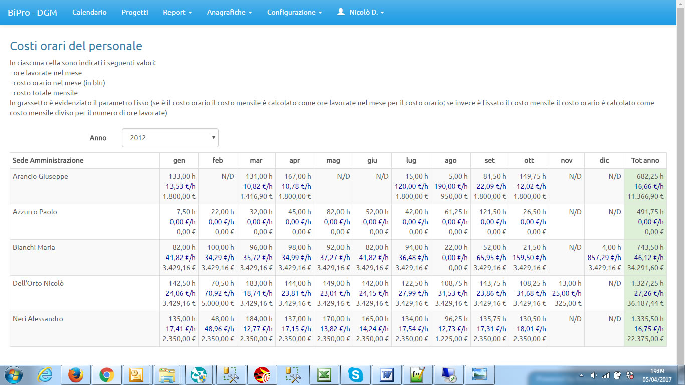Click the Windows Start button
The width and height of the screenshot is (685, 385).
pyautogui.click(x=14, y=375)
